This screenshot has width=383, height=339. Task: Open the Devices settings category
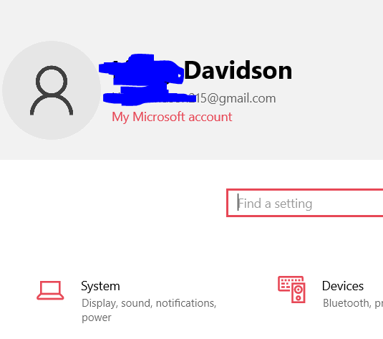pos(343,286)
